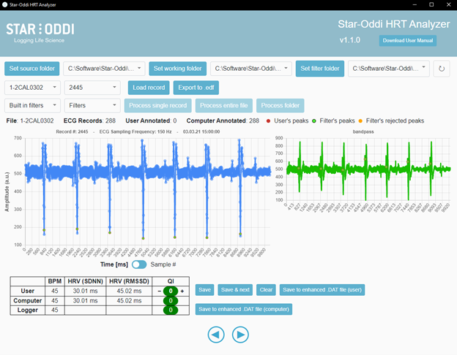The height and width of the screenshot is (355, 457).
Task: Click the QI column header
Action: point(171,281)
